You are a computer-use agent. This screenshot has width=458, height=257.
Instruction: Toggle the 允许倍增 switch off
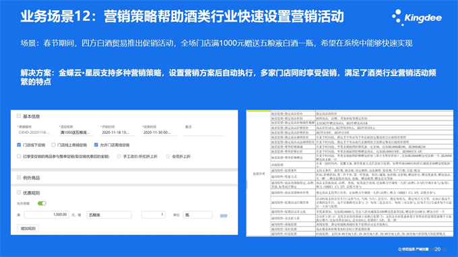(42, 203)
